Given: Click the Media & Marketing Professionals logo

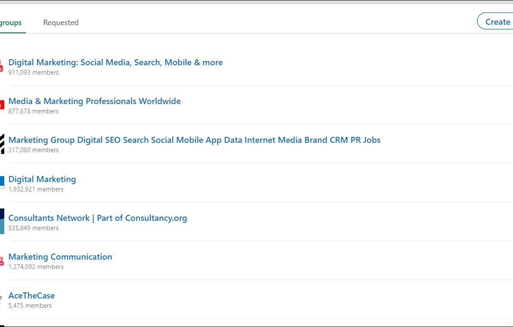Looking at the screenshot, I should point(2,105).
